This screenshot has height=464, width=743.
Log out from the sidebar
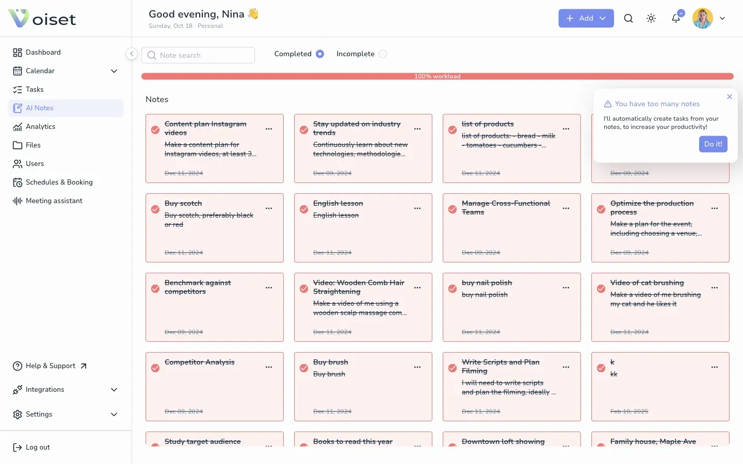click(31, 448)
